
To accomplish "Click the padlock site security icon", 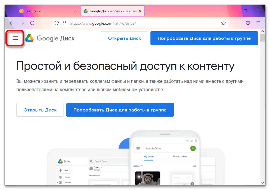I will pyautogui.click(x=65, y=23).
